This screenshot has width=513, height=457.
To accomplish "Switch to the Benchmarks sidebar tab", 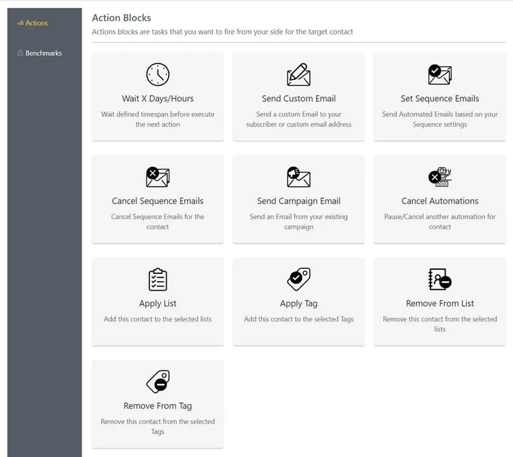I will point(40,53).
